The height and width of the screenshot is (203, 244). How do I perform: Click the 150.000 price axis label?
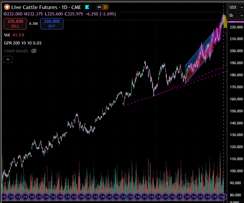pyautogui.click(x=236, y=111)
